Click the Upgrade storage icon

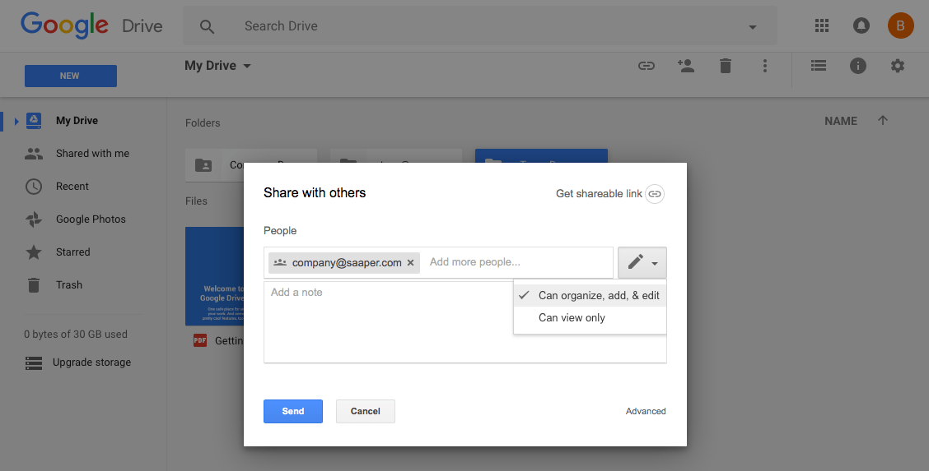tap(34, 362)
